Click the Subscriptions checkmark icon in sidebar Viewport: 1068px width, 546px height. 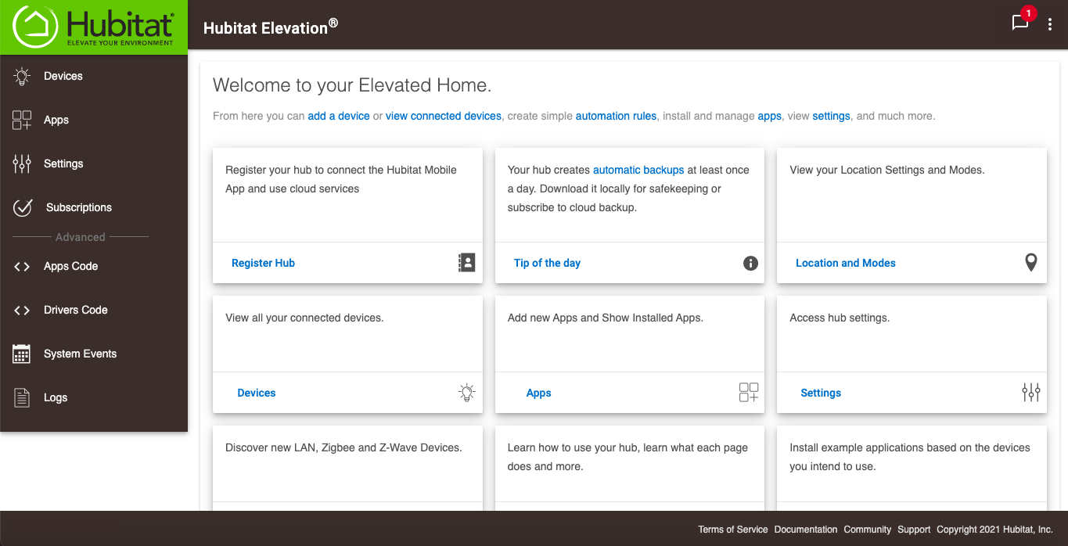[23, 207]
